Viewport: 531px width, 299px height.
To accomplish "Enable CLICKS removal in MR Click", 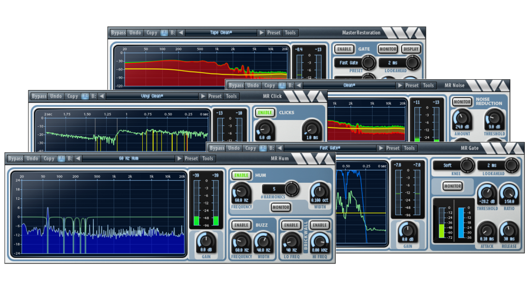I will (x=264, y=113).
